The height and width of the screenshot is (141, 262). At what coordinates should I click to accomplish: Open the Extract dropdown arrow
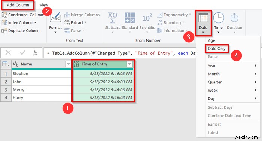pos(85,22)
